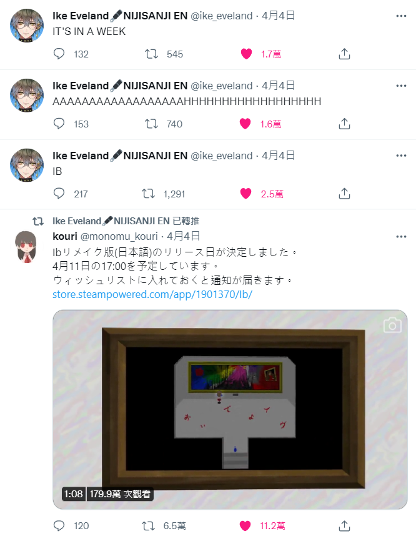Toggle like on the IB tweet

245,194
